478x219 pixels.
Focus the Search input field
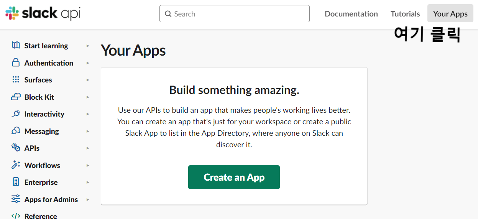(x=235, y=14)
